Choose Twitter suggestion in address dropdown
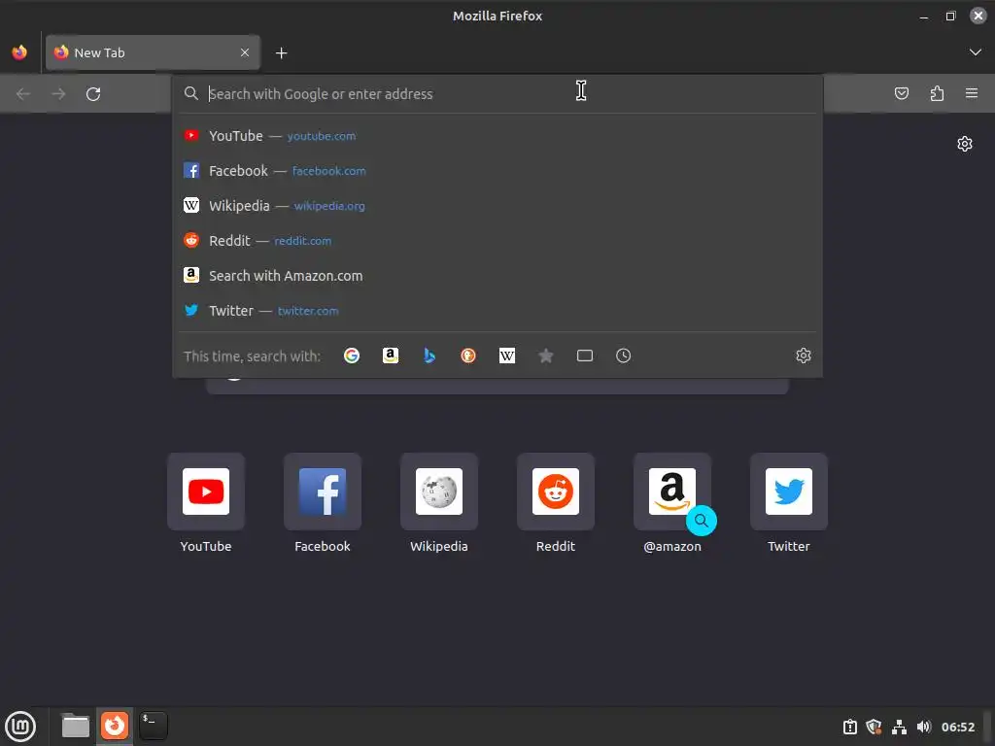 (497, 310)
